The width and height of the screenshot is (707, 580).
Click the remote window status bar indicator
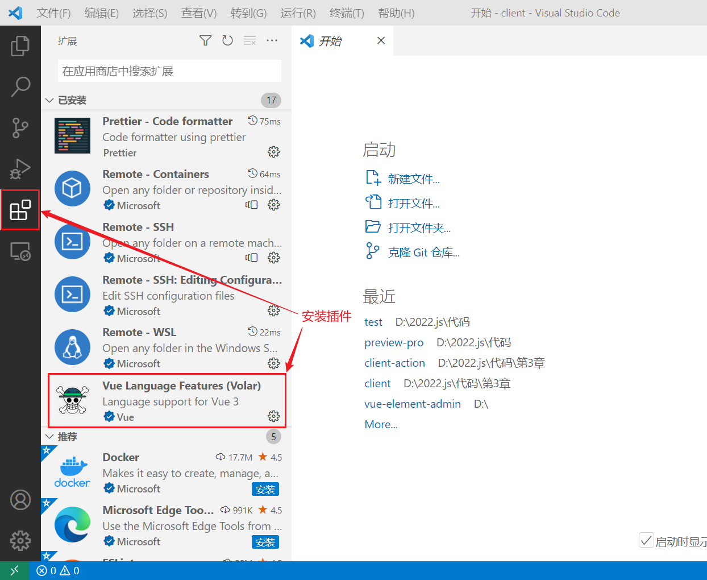tap(14, 570)
